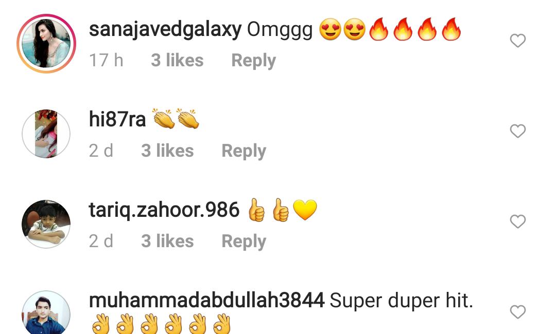Visit the hi87ra username profile
This screenshot has height=334, width=556.
click(117, 119)
